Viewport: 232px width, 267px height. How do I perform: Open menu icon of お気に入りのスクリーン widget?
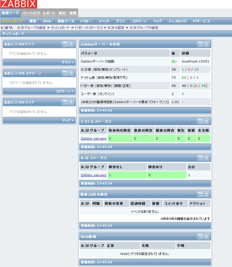(x=65, y=73)
